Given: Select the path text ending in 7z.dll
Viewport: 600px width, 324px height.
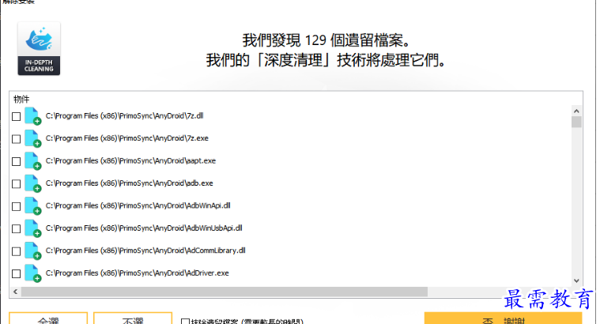Looking at the screenshot, I should 124,116.
